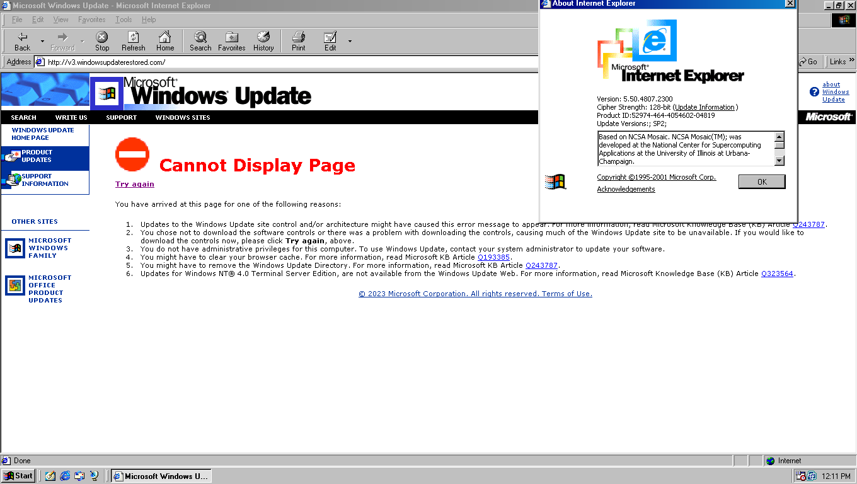Open KB article Q323564 link

[778, 274]
